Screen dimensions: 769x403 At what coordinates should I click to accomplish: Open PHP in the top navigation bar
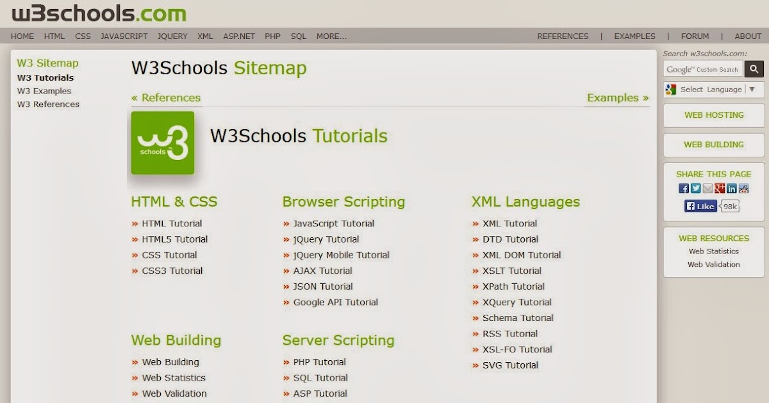coord(273,36)
